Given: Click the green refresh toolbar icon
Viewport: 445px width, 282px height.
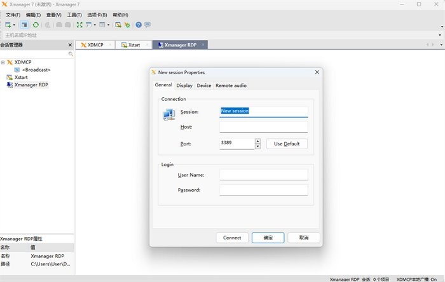Looking at the screenshot, I should point(36,25).
